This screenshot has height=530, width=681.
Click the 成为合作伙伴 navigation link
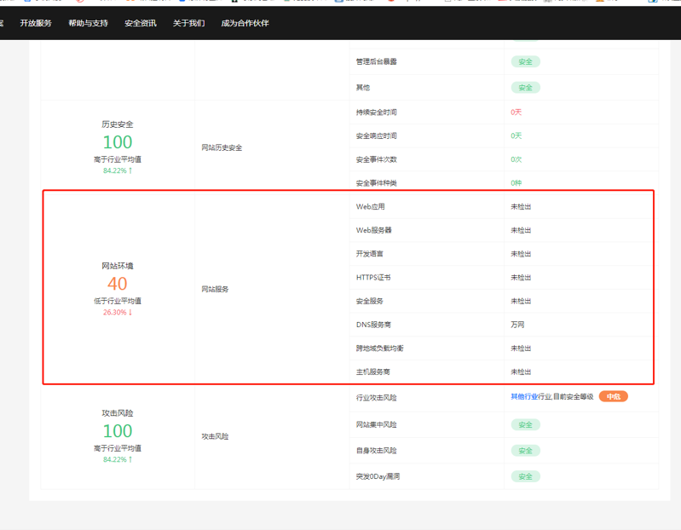[x=245, y=23]
